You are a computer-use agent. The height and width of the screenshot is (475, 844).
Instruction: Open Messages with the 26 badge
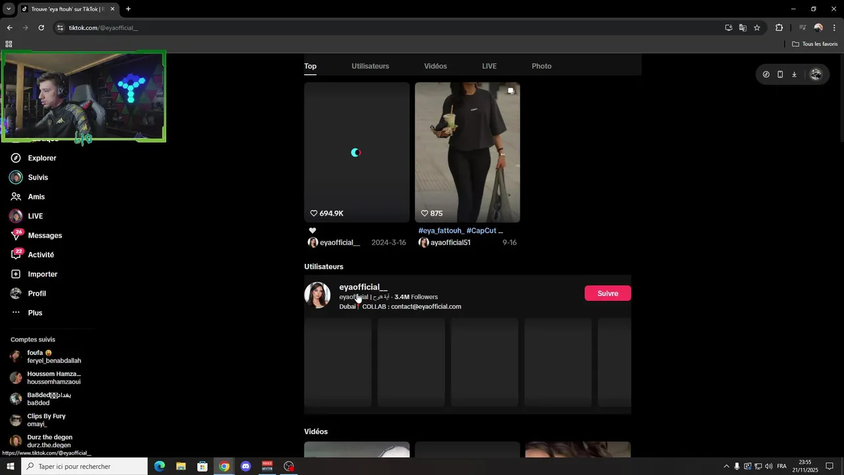coord(45,236)
